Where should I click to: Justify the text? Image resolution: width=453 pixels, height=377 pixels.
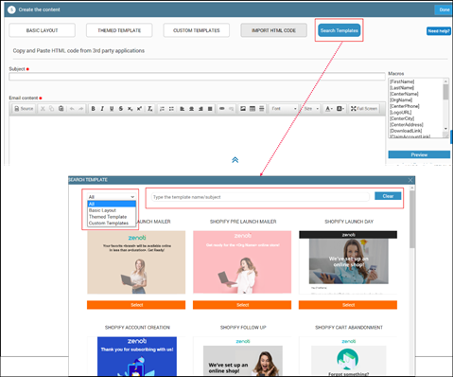coord(210,109)
